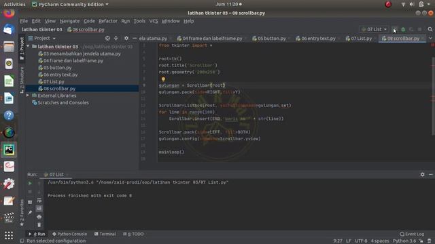Go to line via 9:27 position indicator
Viewport: 435px width, 244px height.
click(x=338, y=241)
